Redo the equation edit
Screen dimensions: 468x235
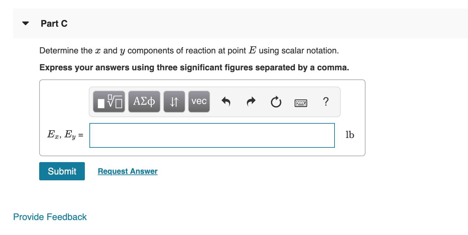pyautogui.click(x=251, y=102)
